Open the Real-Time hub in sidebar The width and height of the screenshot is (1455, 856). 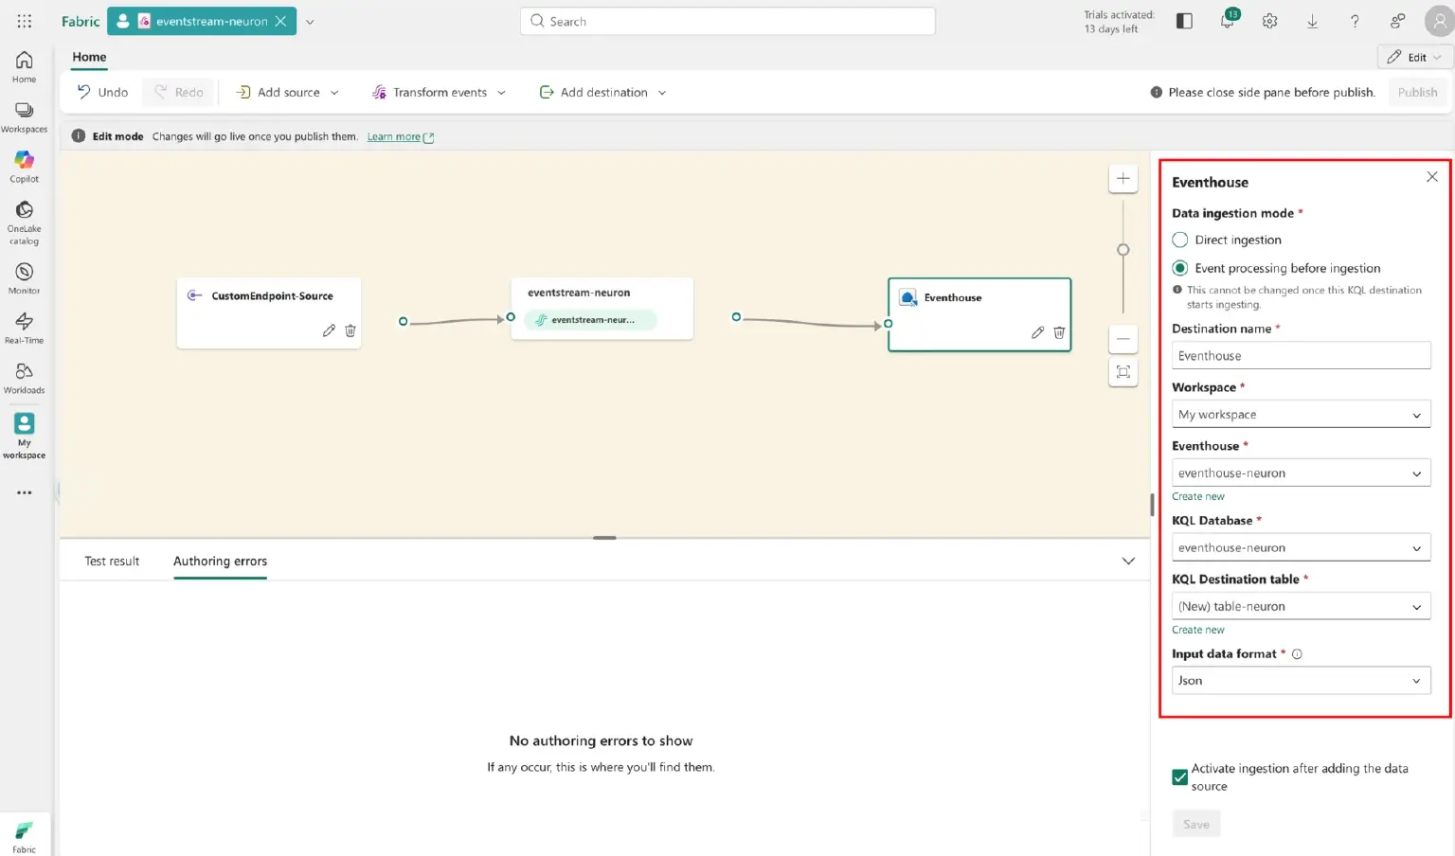(24, 327)
